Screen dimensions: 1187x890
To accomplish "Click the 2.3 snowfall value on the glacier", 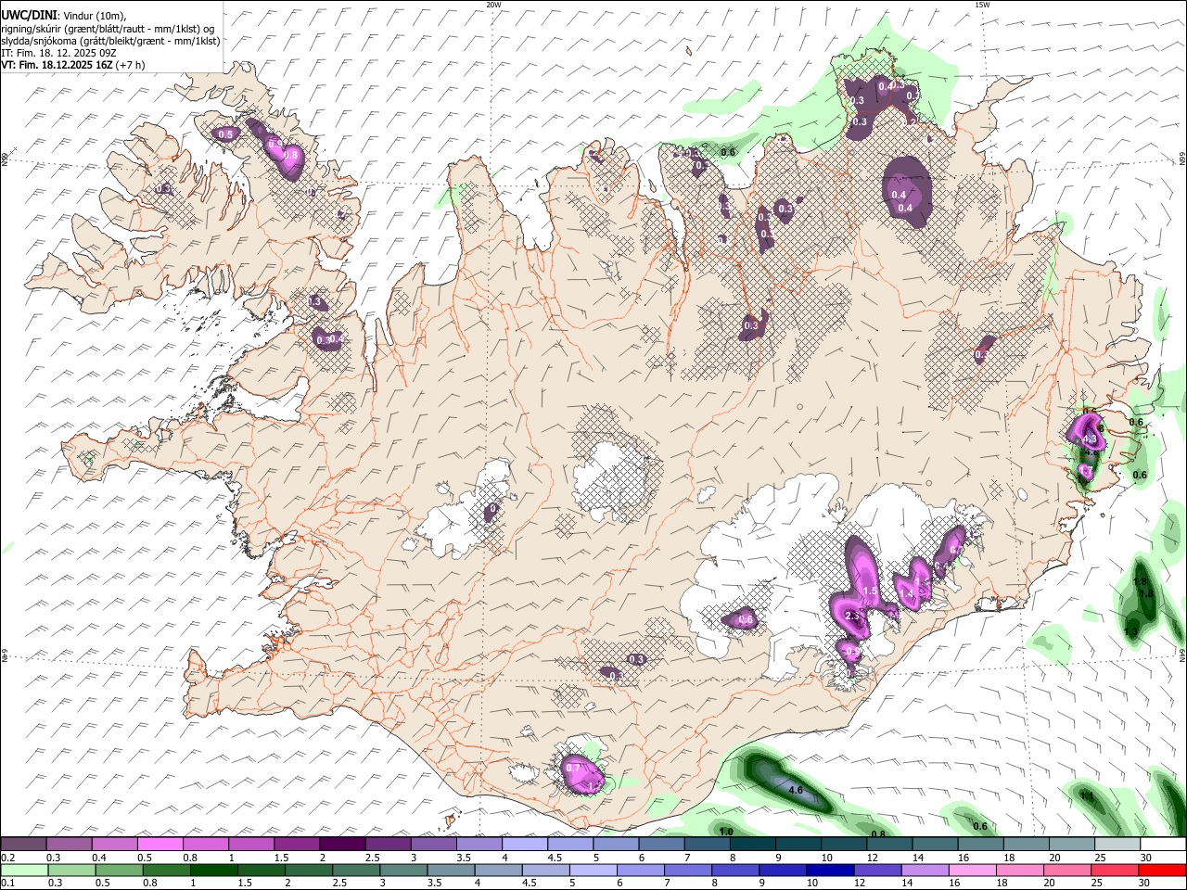I will (x=853, y=617).
